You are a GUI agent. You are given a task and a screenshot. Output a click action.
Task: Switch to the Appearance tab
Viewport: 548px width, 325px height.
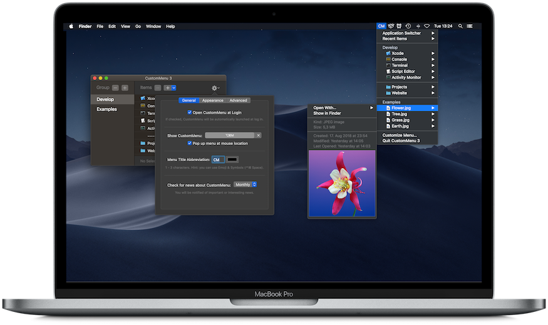212,101
